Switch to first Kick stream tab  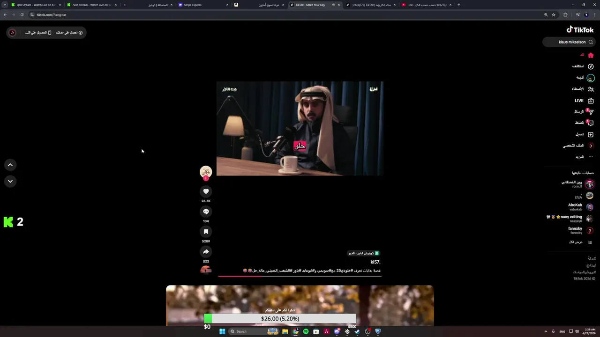coord(35,5)
